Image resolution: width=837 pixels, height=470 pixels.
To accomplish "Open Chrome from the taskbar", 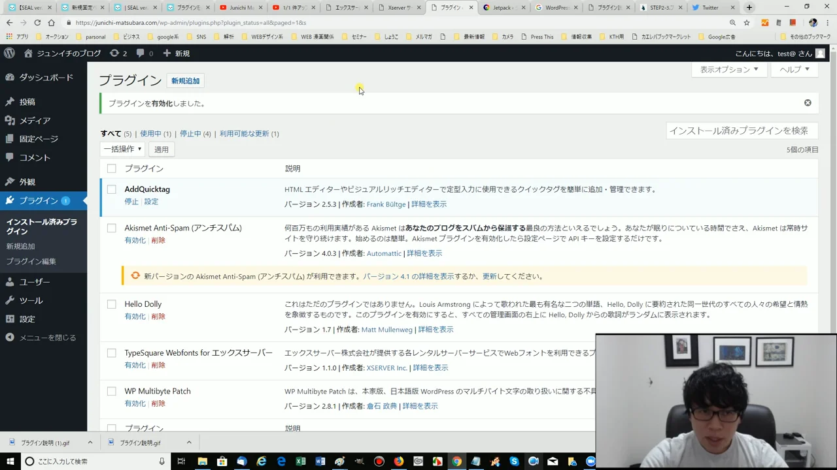I will point(456,461).
